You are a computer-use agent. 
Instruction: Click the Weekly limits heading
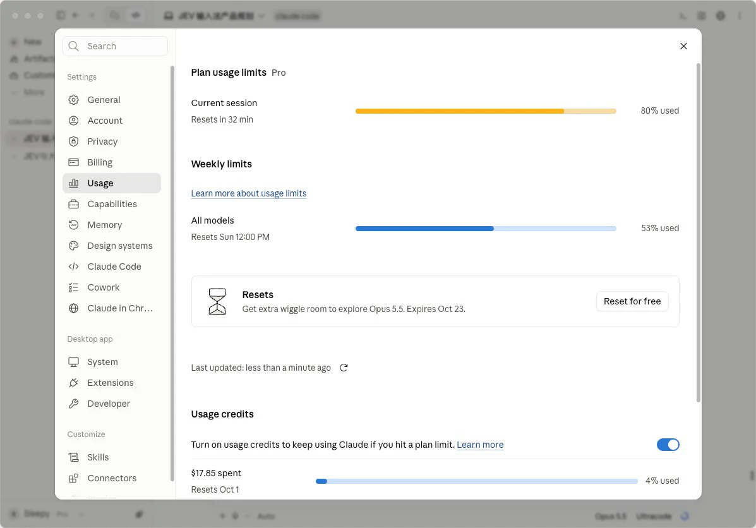point(221,164)
